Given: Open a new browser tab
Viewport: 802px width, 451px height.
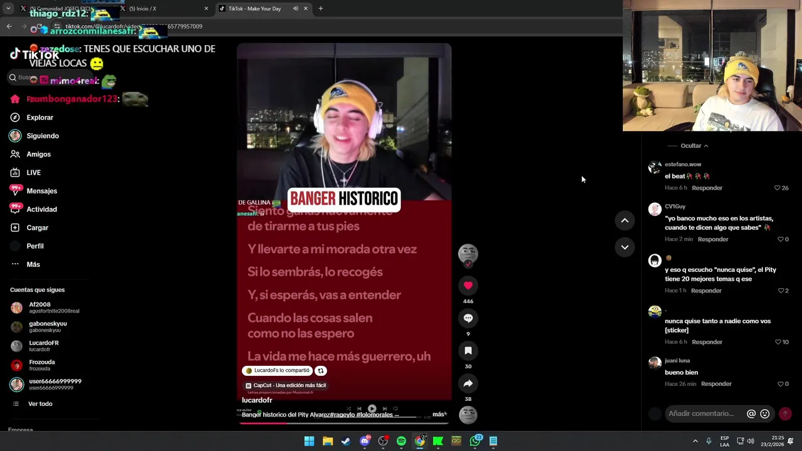Looking at the screenshot, I should click(321, 9).
